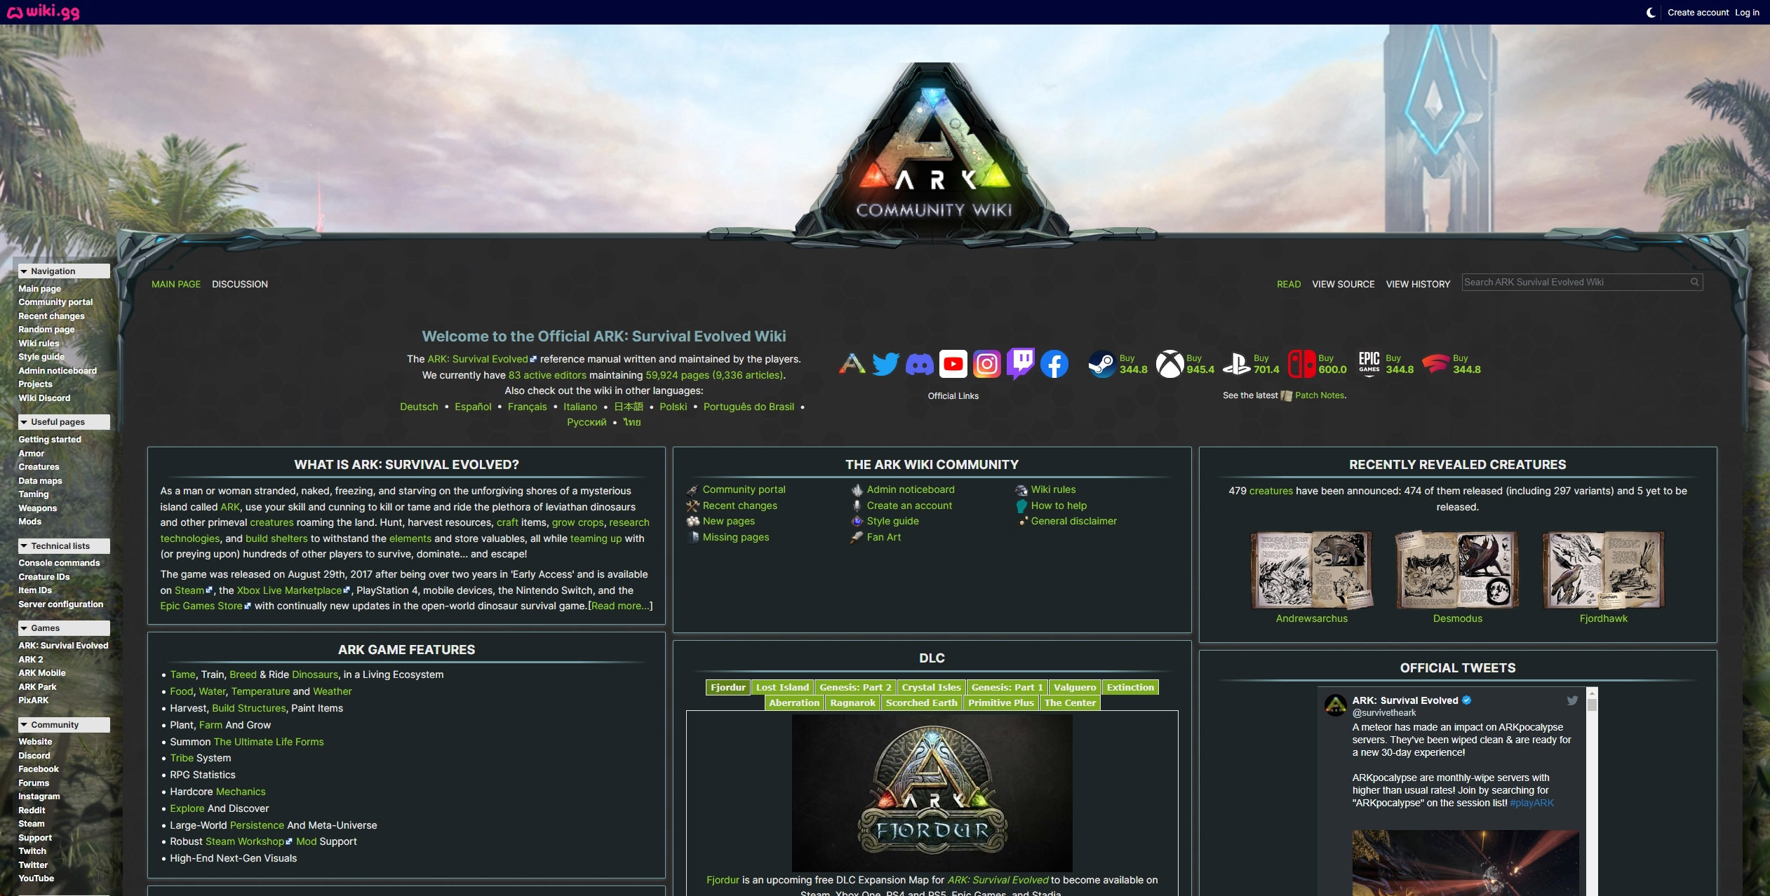This screenshot has height=896, width=1770.
Task: Open the official Instagram icon link
Action: click(x=986, y=364)
